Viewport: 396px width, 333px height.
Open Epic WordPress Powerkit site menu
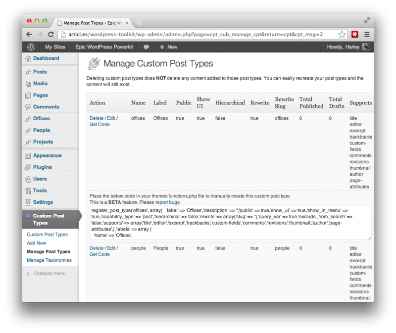click(x=104, y=47)
